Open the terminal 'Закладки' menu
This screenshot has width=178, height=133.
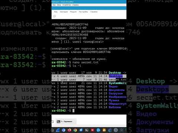pos(64,12)
